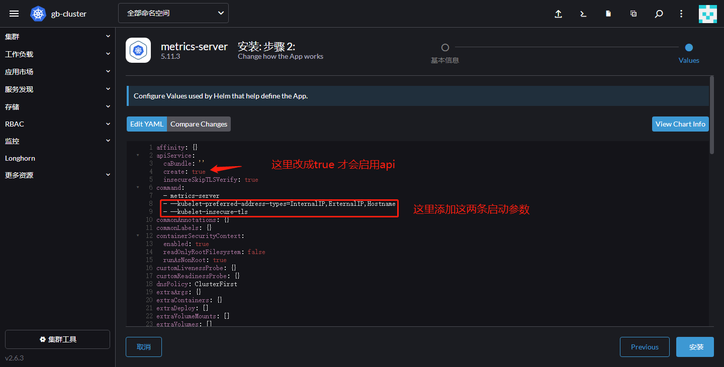Click the '--kubelet-insecure-tls' line
The height and width of the screenshot is (367, 724).
coord(206,212)
